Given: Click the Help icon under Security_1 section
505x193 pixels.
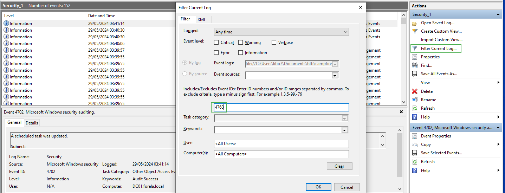Looking at the screenshot, I should [415, 117].
